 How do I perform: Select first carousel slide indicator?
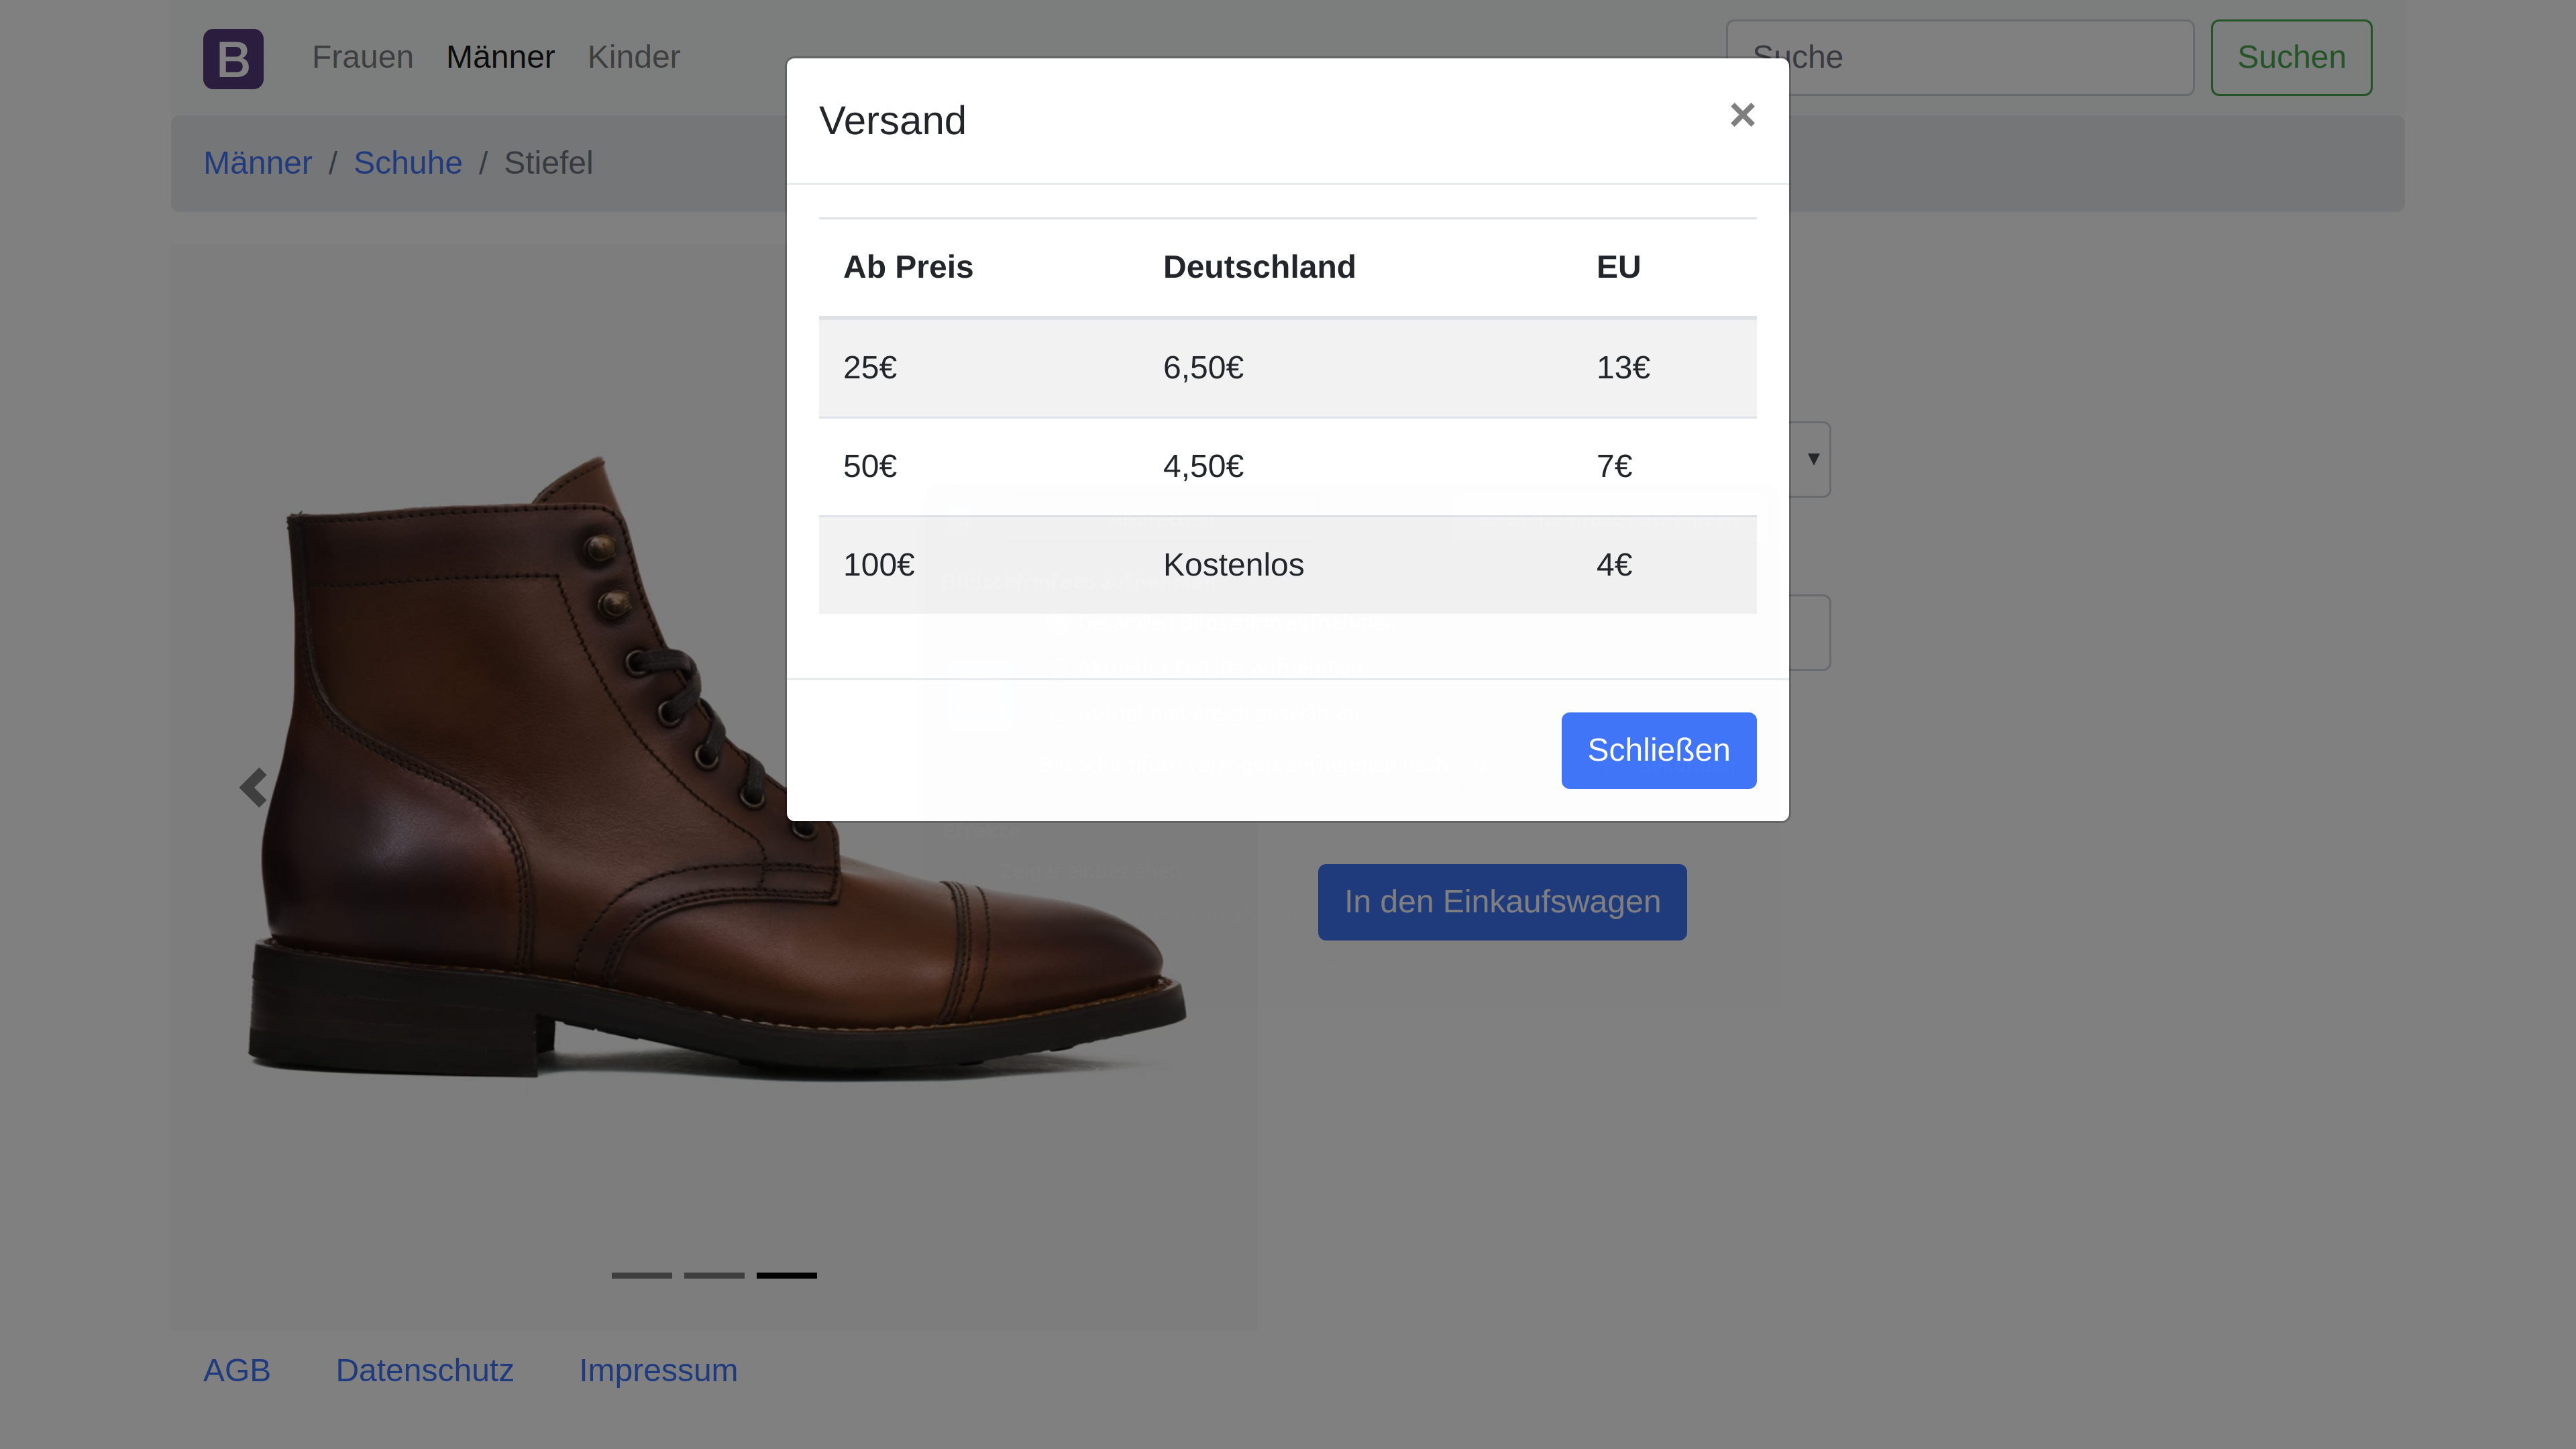click(x=641, y=1275)
